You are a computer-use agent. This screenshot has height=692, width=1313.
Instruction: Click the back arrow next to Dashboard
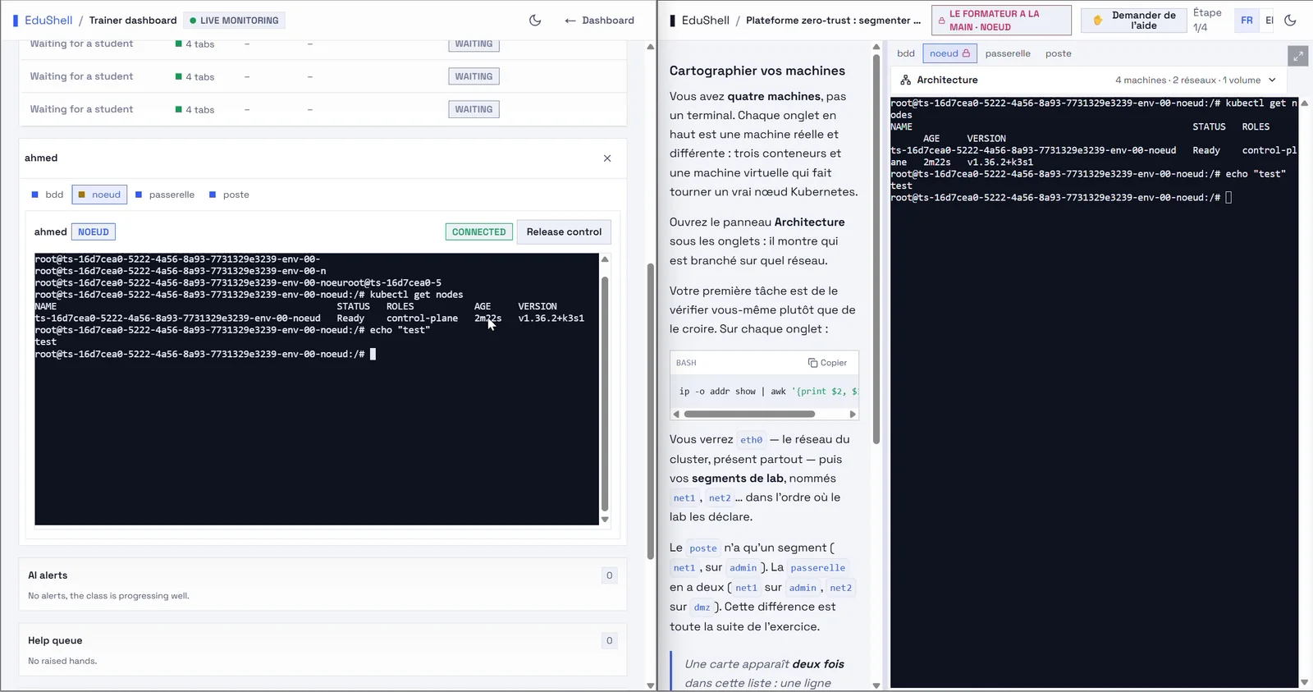(570, 21)
